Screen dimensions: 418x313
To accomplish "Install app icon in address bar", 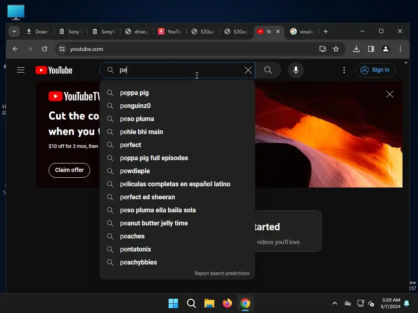I will tap(322, 49).
